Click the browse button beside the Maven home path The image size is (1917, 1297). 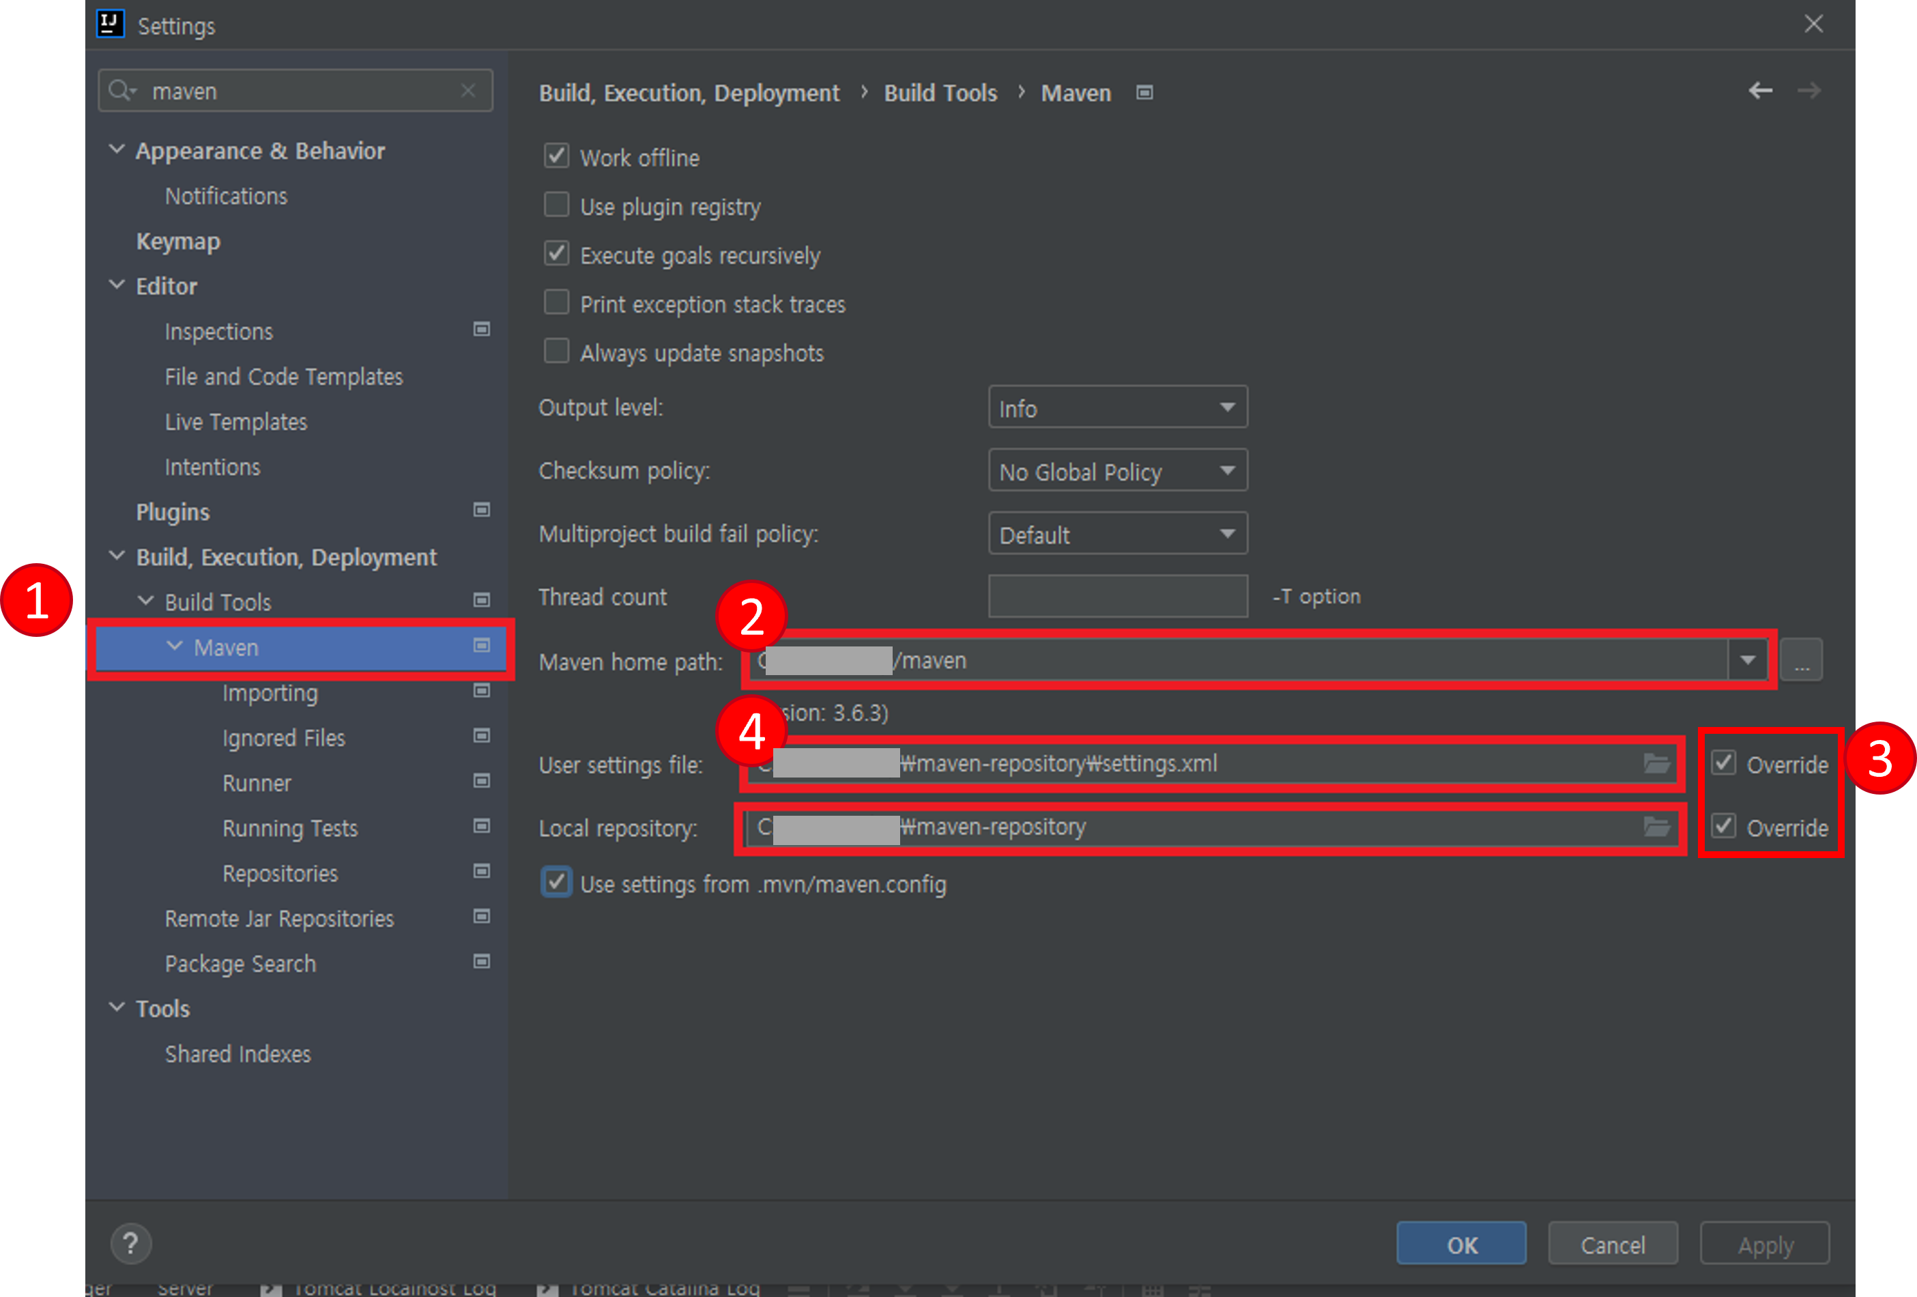click(x=1802, y=661)
